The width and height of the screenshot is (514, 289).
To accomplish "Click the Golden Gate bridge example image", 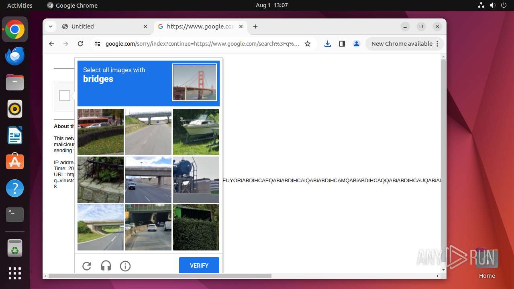I will (194, 82).
